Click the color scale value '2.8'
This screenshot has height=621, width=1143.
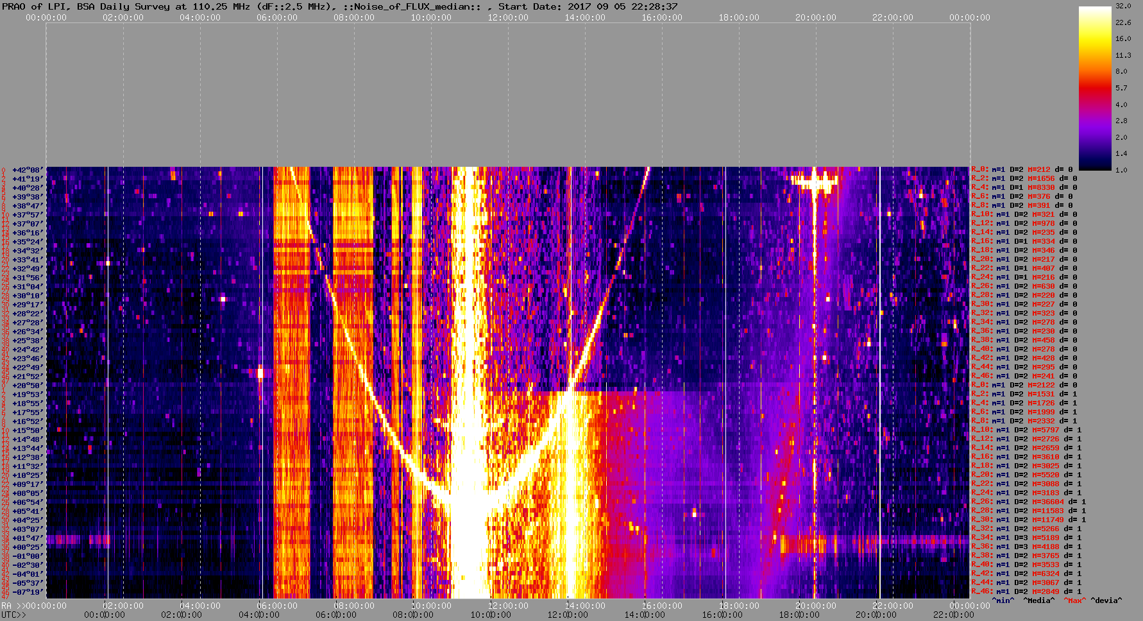[x=1121, y=121]
